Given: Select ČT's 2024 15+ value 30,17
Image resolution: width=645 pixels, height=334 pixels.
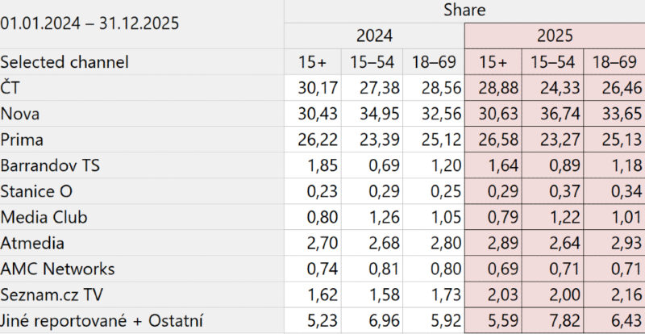Looking at the screenshot, I should tap(315, 88).
